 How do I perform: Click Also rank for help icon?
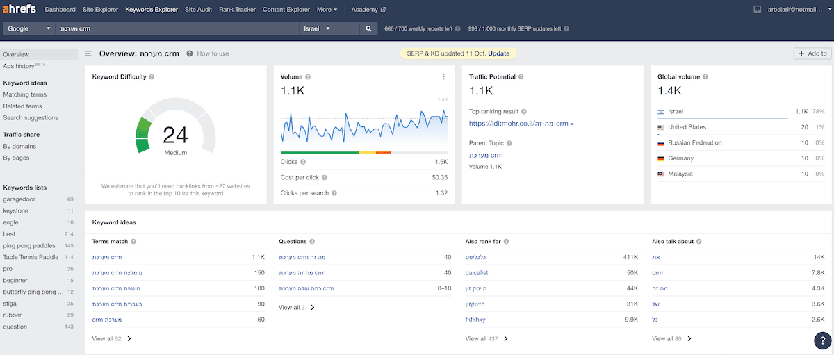point(507,242)
